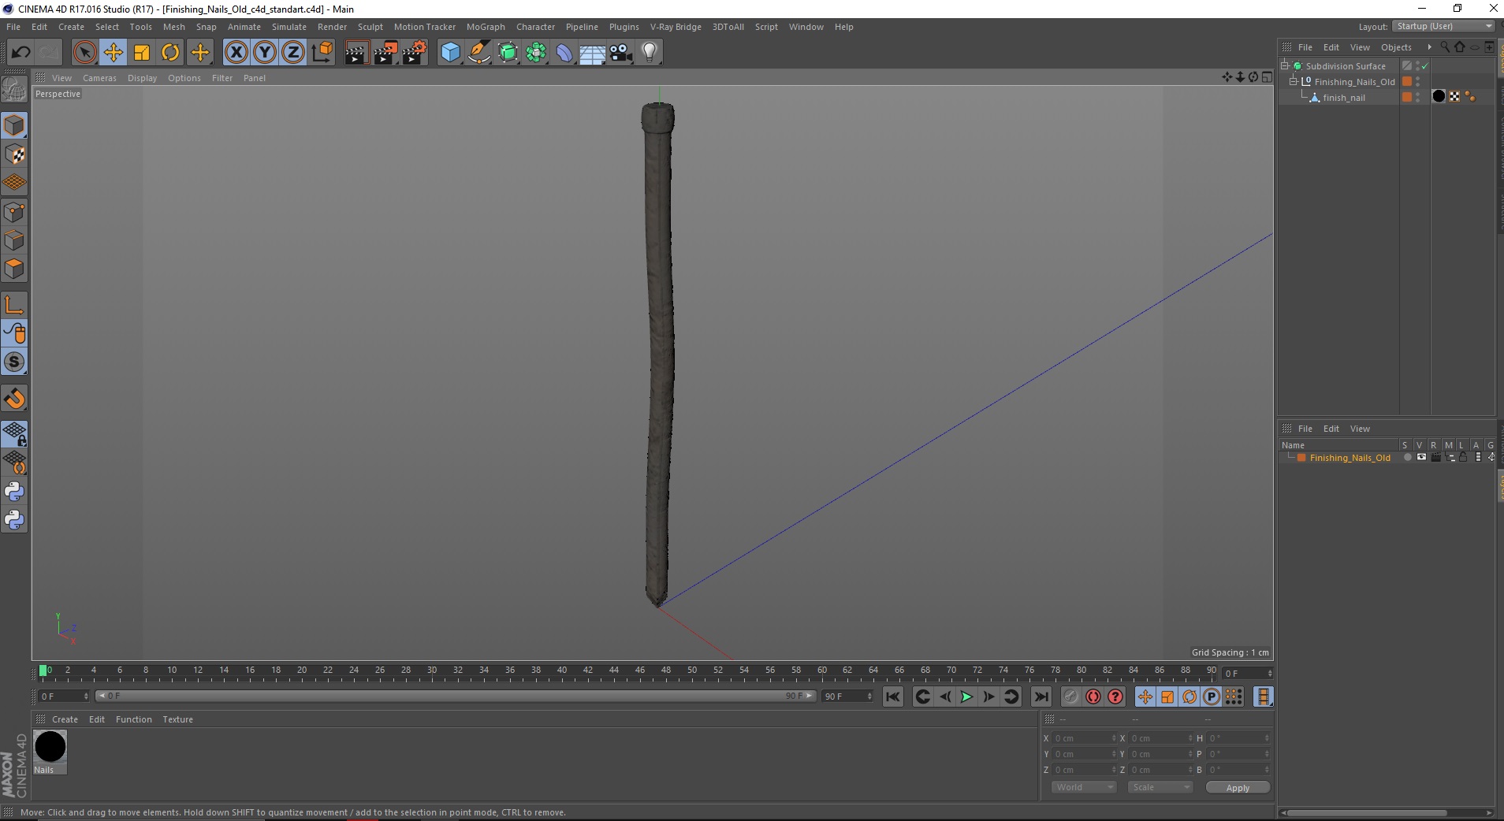The height and width of the screenshot is (821, 1504).
Task: Collapse Subdivision Surface tree item
Action: tap(1285, 65)
